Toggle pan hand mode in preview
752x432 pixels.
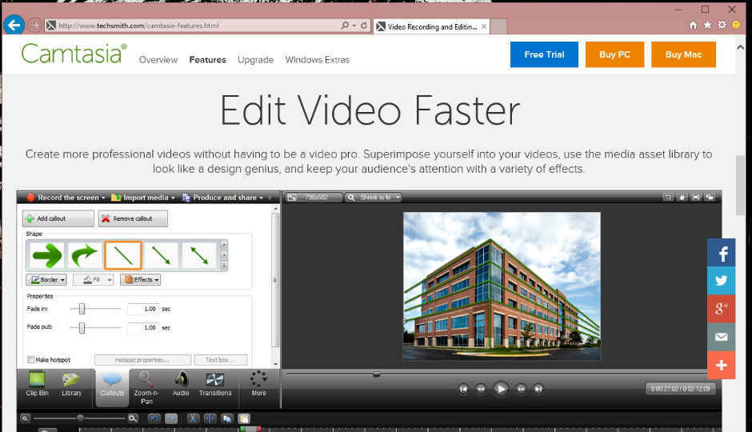[682, 197]
